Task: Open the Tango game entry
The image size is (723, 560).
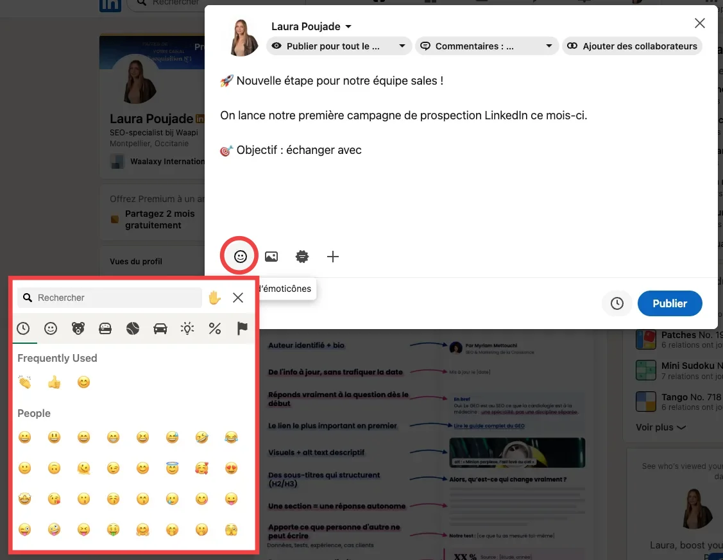Action: [x=678, y=402]
